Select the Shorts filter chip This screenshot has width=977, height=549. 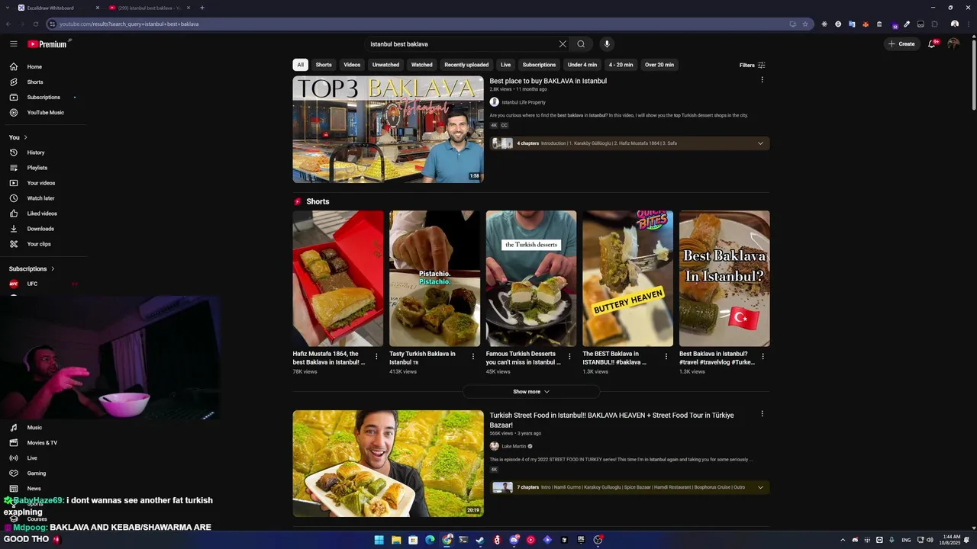[x=324, y=65]
